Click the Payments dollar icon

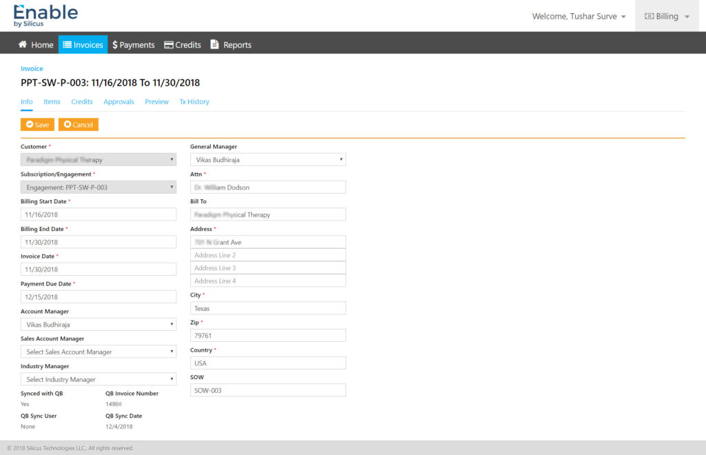tap(115, 45)
